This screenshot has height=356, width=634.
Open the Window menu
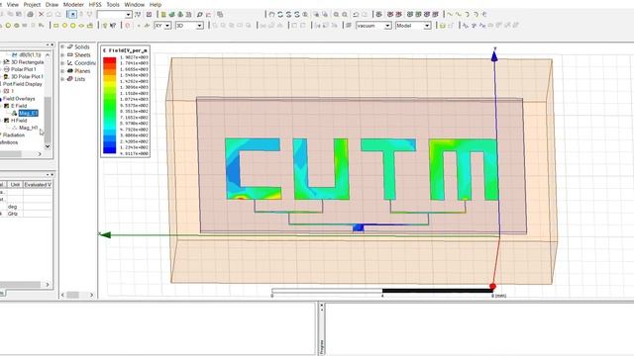coord(135,4)
